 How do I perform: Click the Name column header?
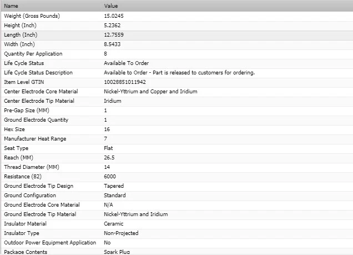11,6
